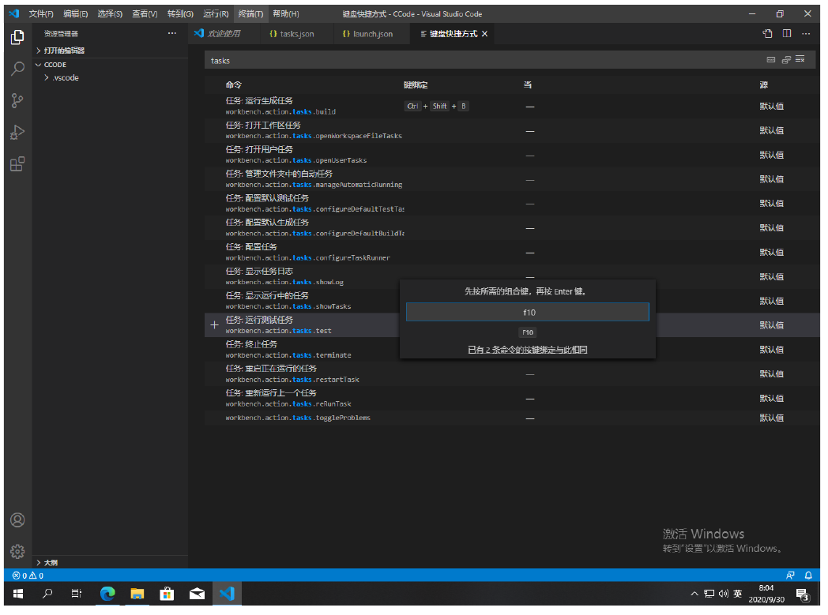The image size is (828, 615).
Task: Click the errors and warnings status indicator
Action: pos(28,576)
